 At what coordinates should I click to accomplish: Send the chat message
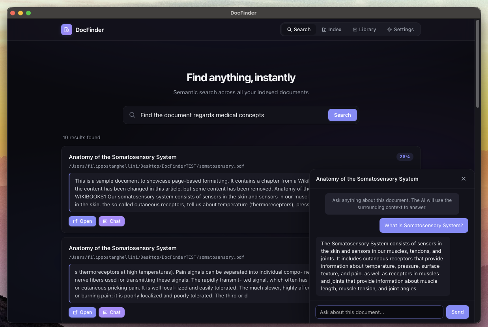(458, 312)
